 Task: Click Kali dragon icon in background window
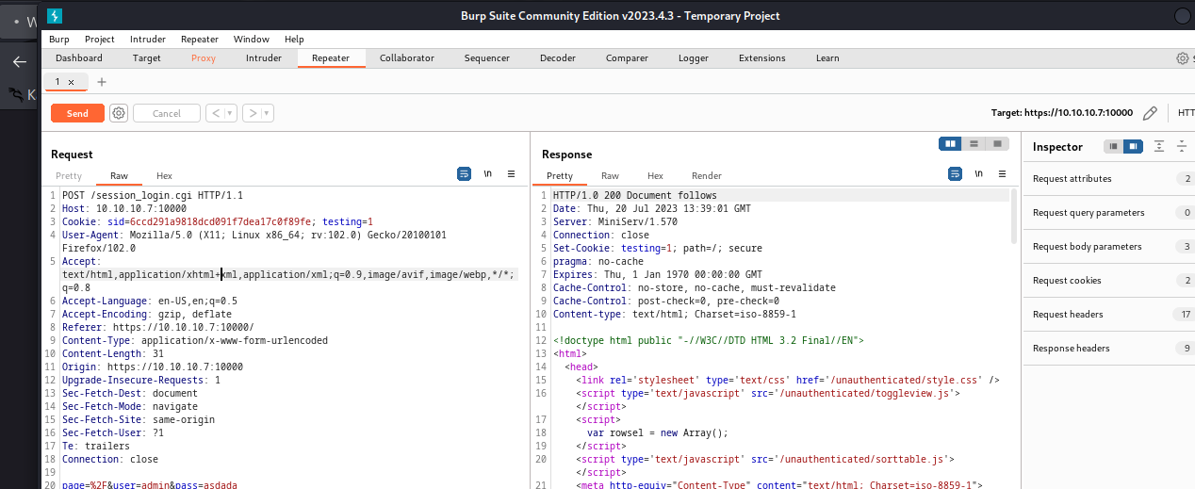(x=16, y=94)
